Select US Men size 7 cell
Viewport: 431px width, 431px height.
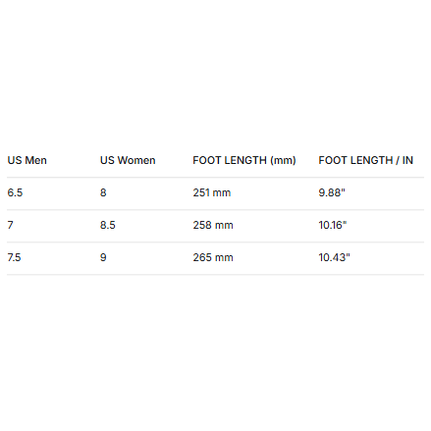[x=11, y=225]
